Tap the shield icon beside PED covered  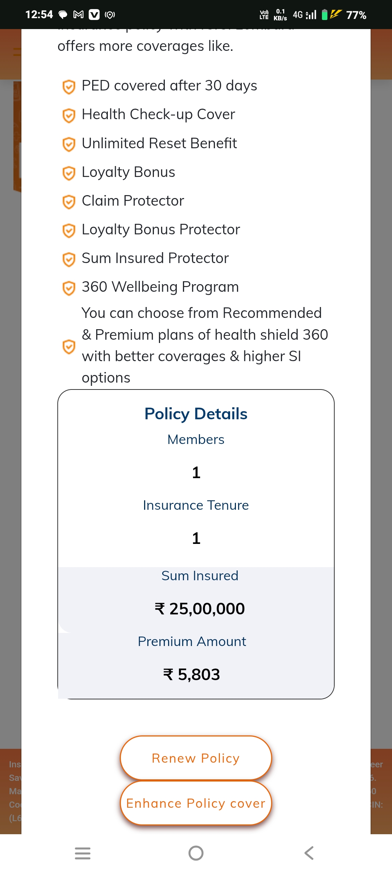(x=69, y=87)
